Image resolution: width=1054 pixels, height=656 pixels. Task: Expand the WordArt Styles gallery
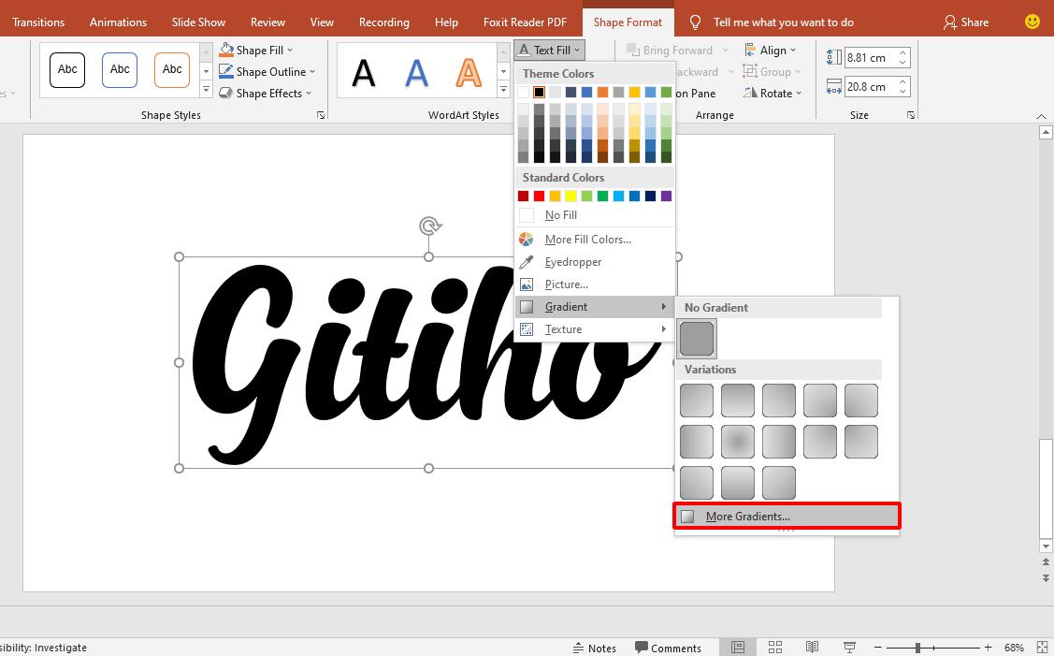[x=503, y=89]
